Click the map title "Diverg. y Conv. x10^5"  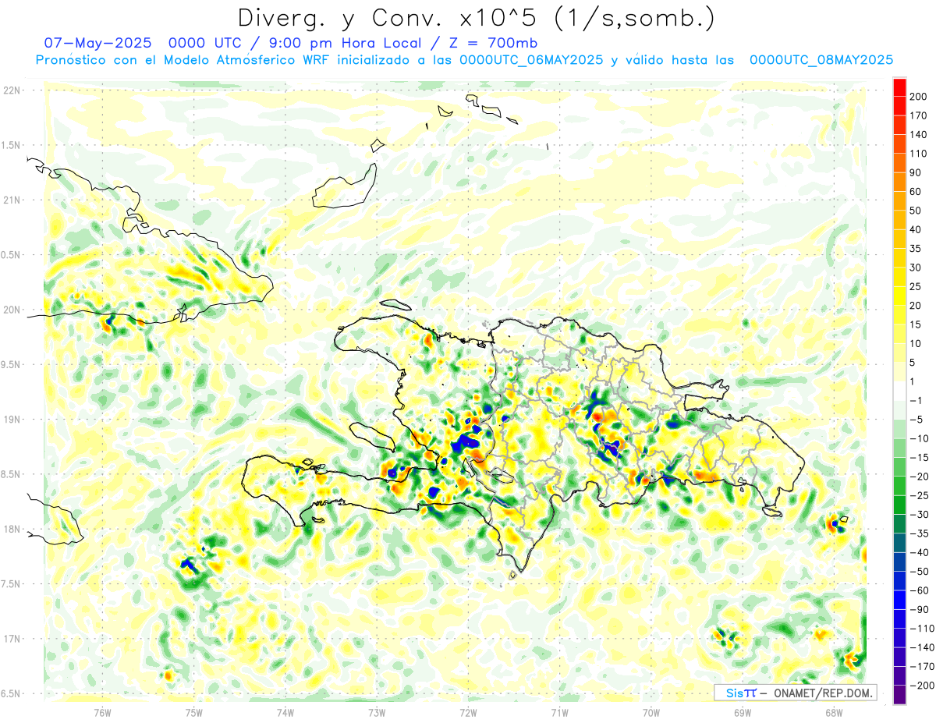pos(394,17)
